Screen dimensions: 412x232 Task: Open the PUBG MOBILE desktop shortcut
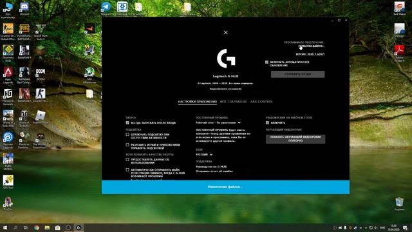point(8,162)
